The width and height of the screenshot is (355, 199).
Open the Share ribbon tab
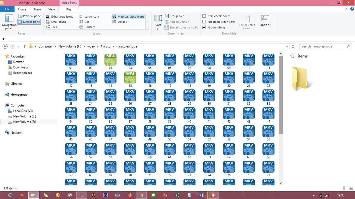(x=37, y=9)
